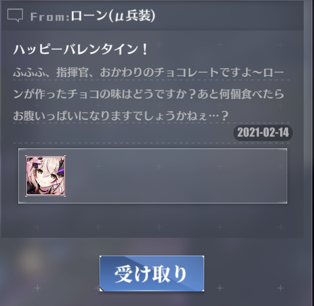Click the Roon µ character reward icon

46,176
